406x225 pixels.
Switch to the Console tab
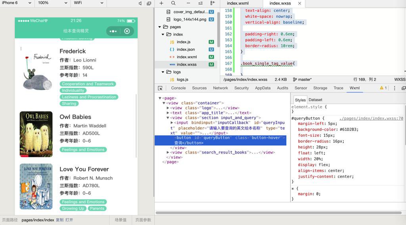178,88
